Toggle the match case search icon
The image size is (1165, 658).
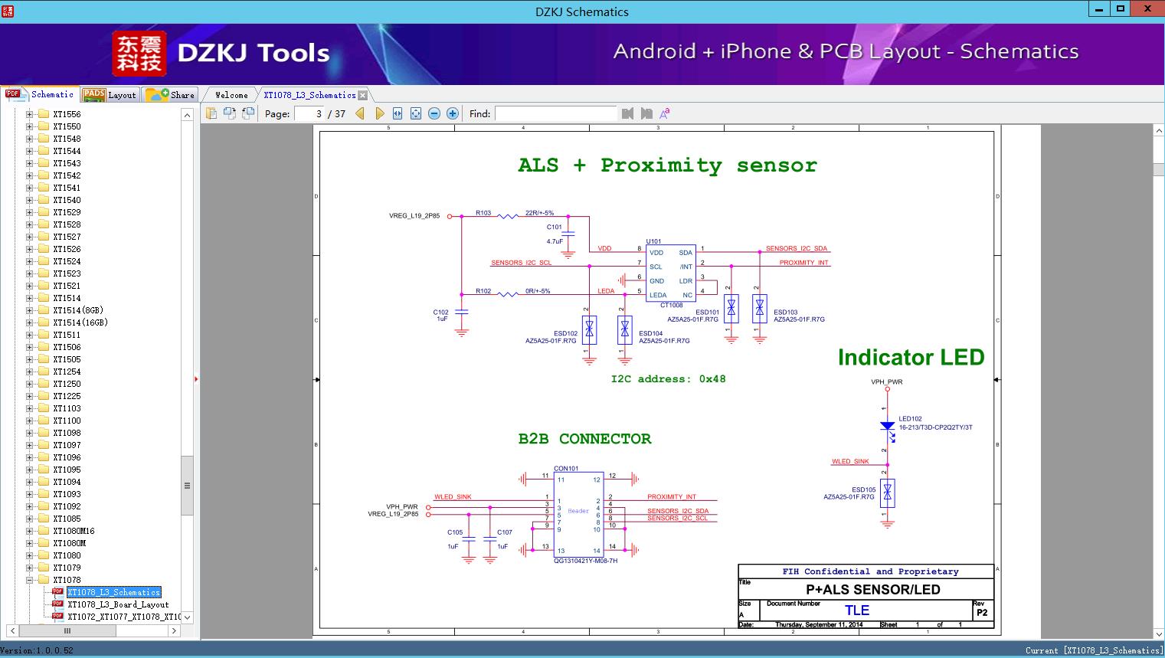click(665, 113)
